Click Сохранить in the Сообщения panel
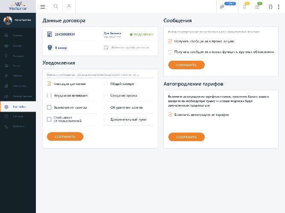 (186, 65)
